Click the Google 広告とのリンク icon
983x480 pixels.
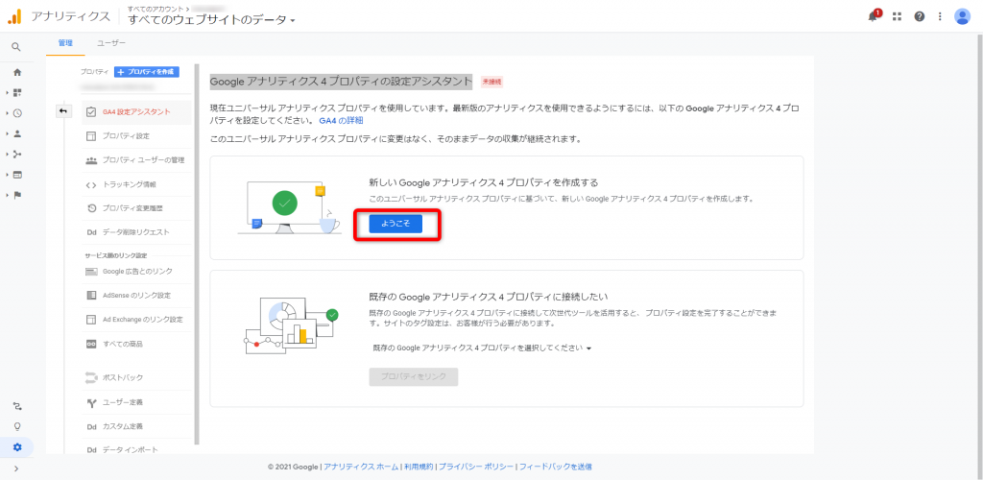click(x=91, y=272)
